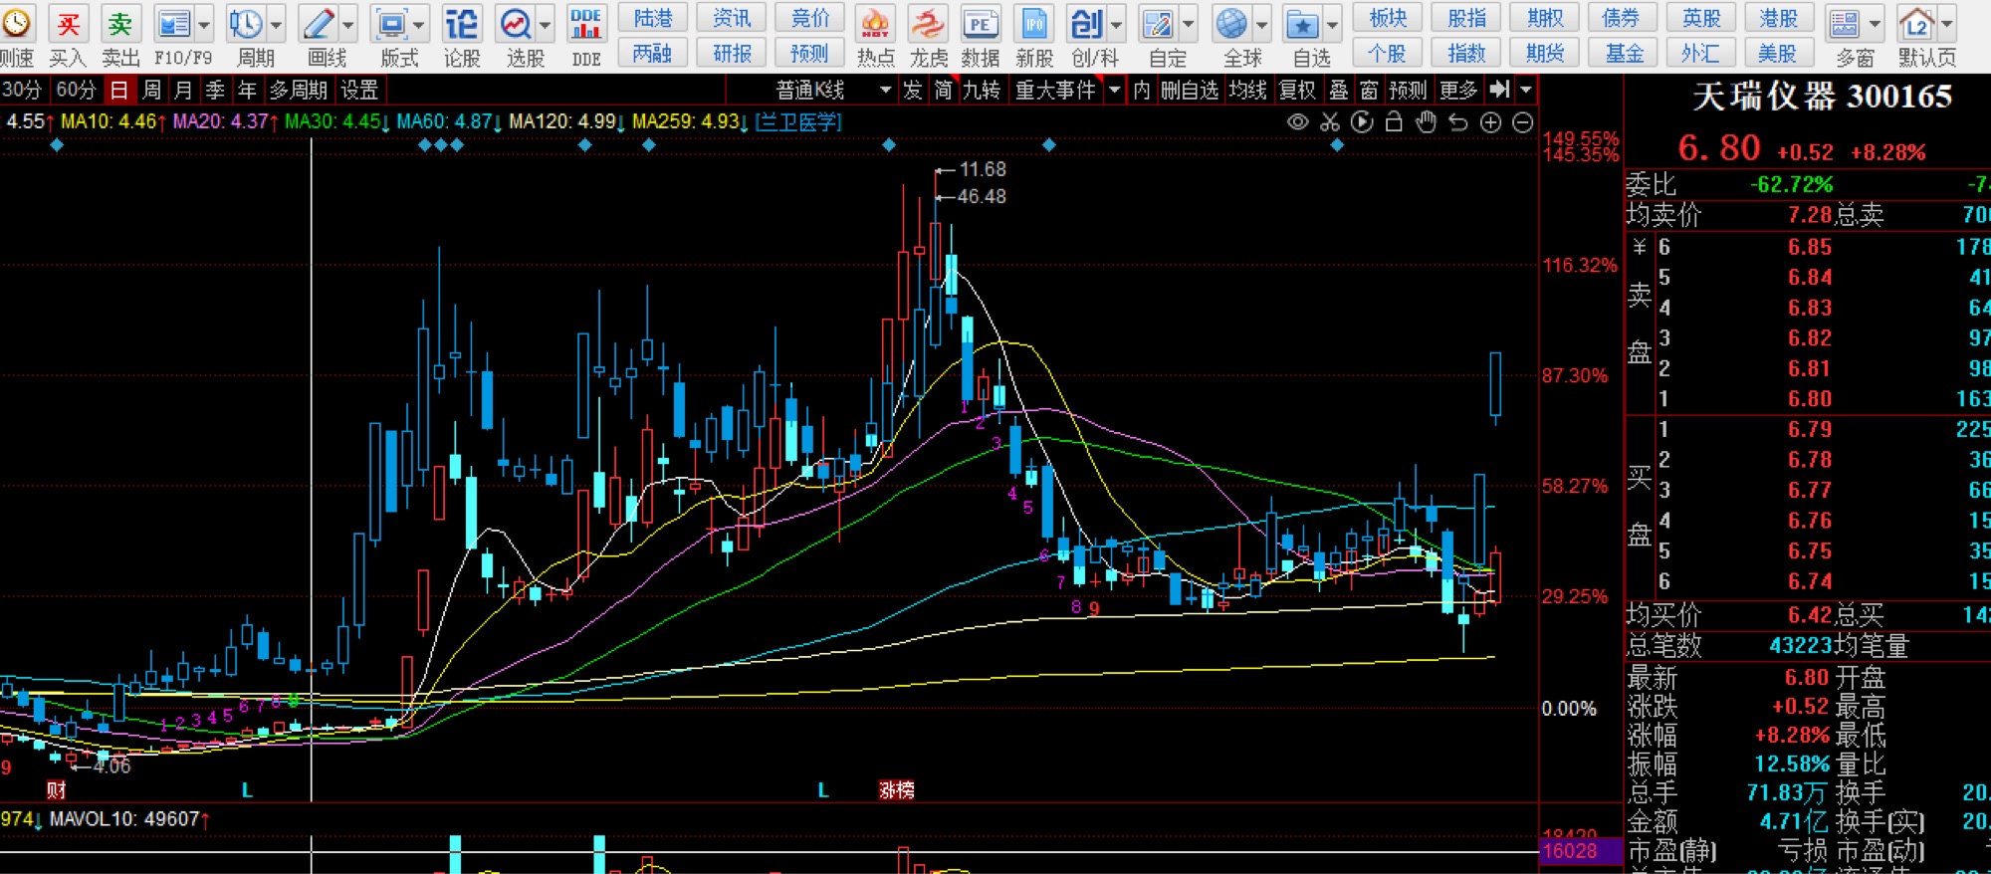The width and height of the screenshot is (1991, 874).
Task: Switch to the 60分 period tab
Action: pyautogui.click(x=76, y=90)
